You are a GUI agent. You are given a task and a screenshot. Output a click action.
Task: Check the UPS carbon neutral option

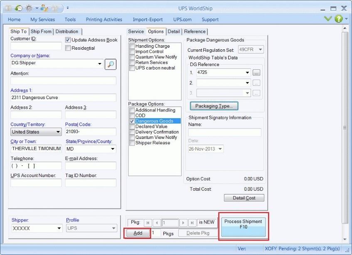click(x=132, y=68)
